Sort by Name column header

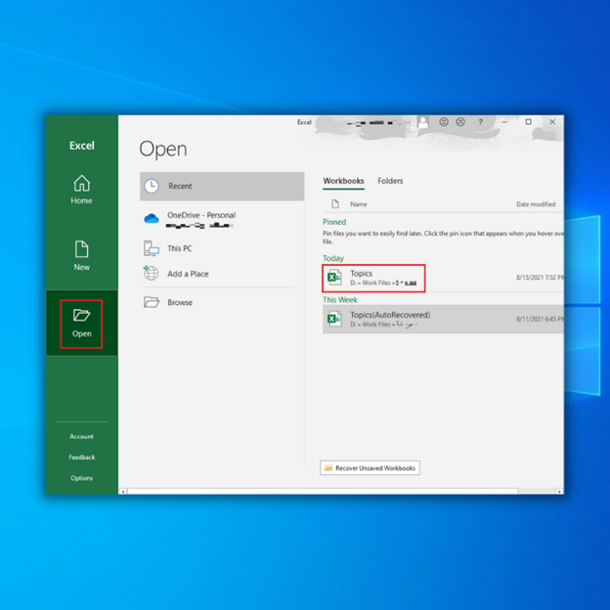pyautogui.click(x=359, y=204)
